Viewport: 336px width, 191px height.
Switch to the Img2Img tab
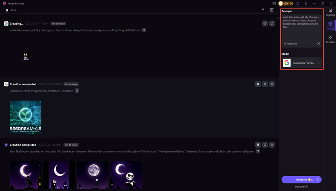coord(330,12)
